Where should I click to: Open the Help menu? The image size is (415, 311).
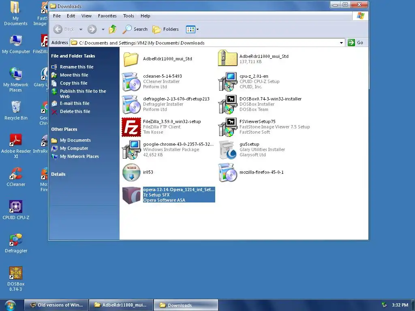[145, 16]
